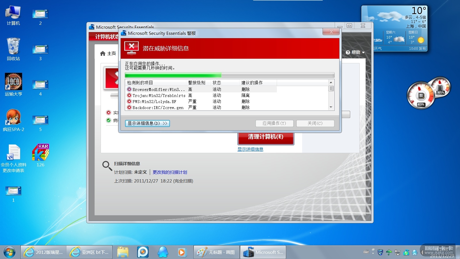The width and height of the screenshot is (460, 259).
Task: Open the QQ penguin taskbar button
Action: pyautogui.click(x=163, y=252)
